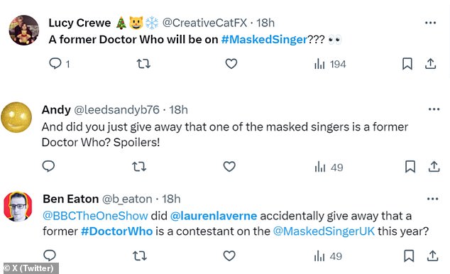The image size is (450, 274).
Task: Share Lucy Crewe's tweet
Action: [431, 63]
